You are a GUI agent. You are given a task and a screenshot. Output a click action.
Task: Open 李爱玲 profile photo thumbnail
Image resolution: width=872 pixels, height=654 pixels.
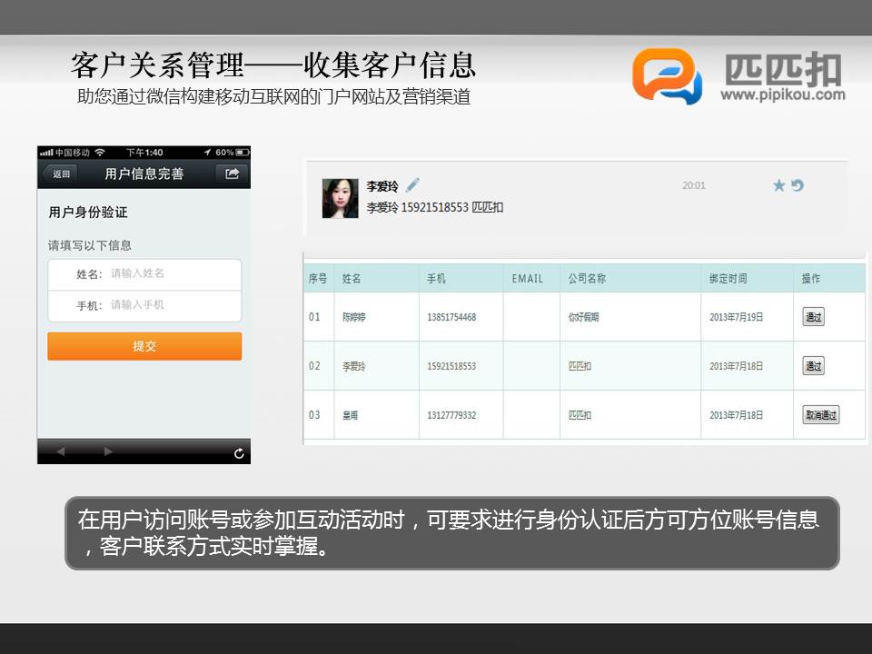point(340,197)
